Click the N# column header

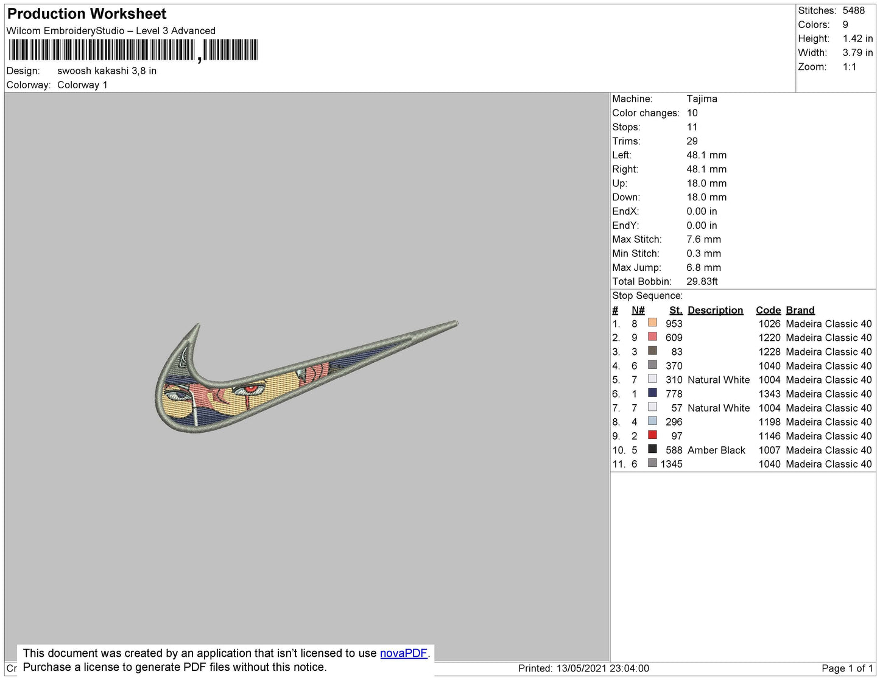coord(638,310)
